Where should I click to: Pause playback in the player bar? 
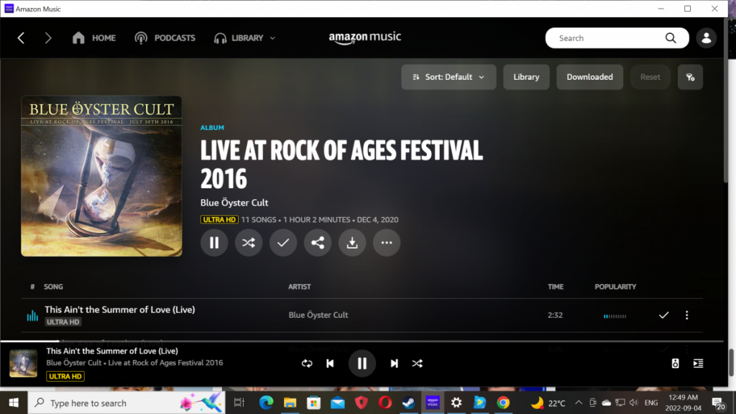[x=362, y=363]
